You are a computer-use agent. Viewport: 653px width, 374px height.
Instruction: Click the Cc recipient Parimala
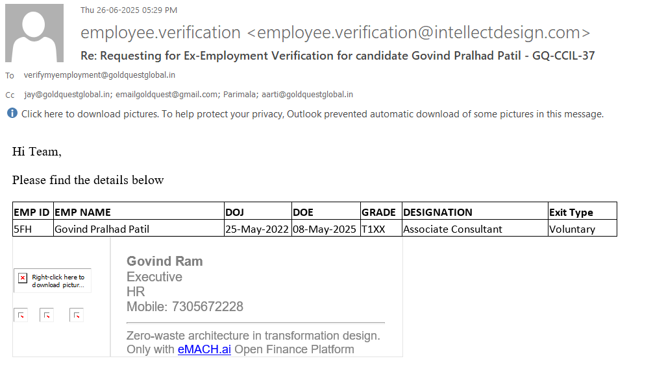pyautogui.click(x=238, y=95)
